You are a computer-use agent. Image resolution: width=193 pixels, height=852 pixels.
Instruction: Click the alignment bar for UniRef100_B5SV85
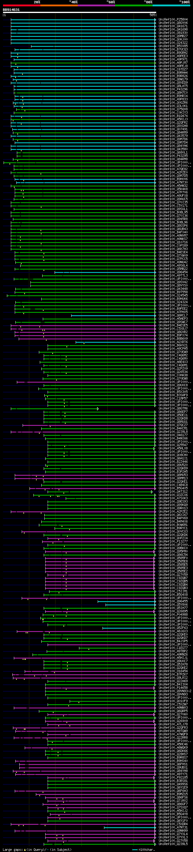93,46
